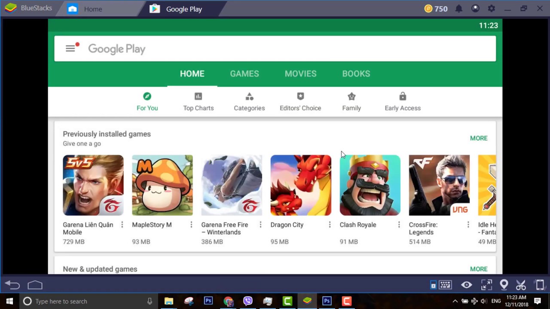The height and width of the screenshot is (309, 550).
Task: Open options menu for MapleStory M
Action: point(191,224)
